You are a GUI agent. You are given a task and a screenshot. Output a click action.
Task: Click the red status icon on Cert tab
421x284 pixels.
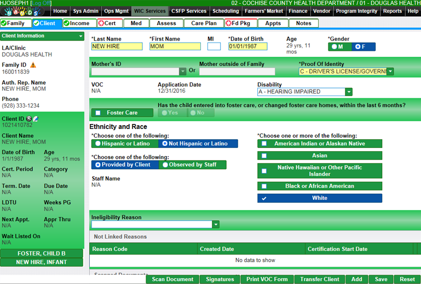(x=101, y=23)
